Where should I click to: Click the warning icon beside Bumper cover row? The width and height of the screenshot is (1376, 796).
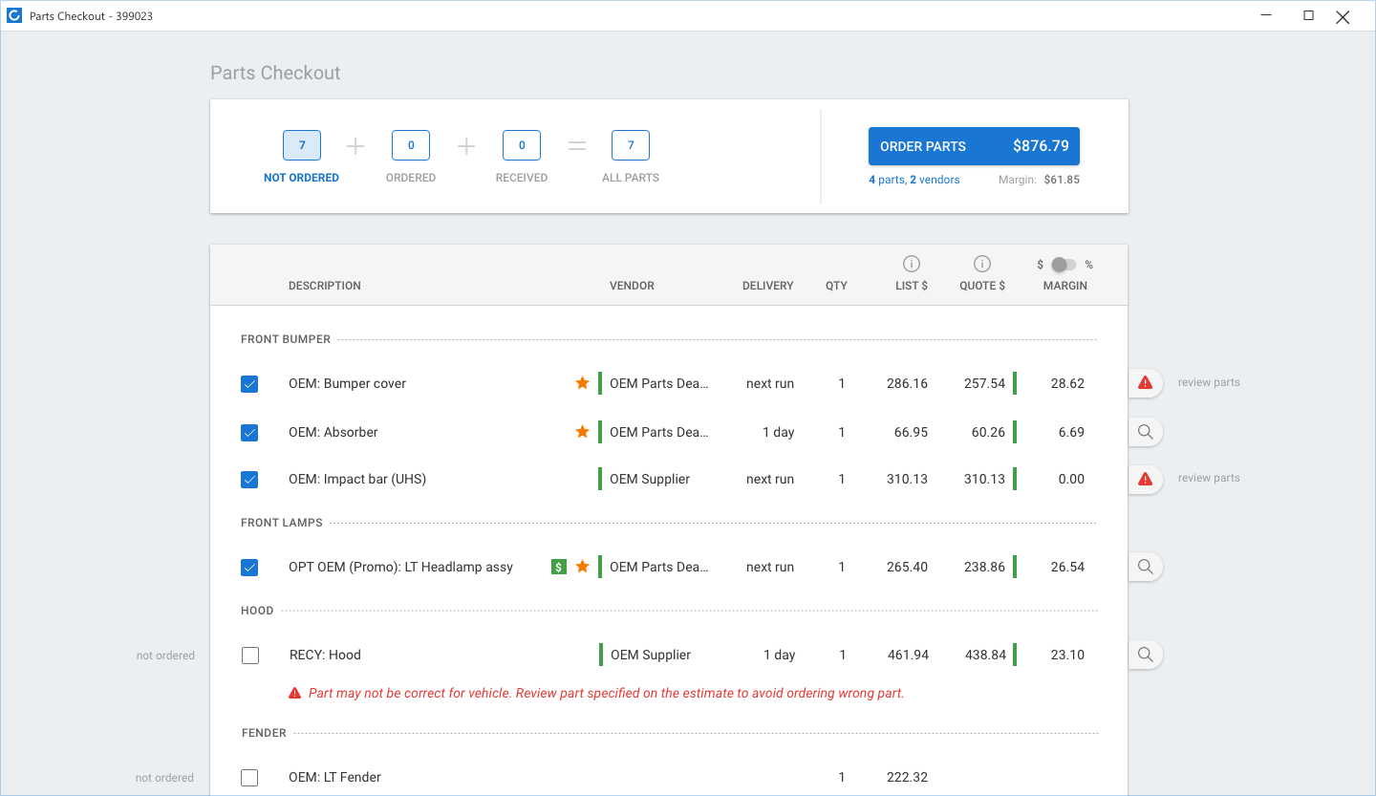tap(1145, 383)
